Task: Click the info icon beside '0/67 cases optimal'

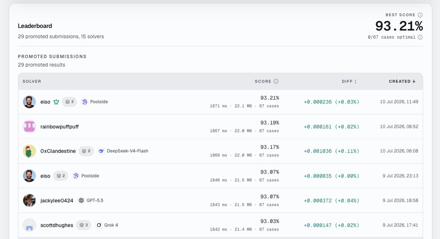Action: (x=420, y=37)
